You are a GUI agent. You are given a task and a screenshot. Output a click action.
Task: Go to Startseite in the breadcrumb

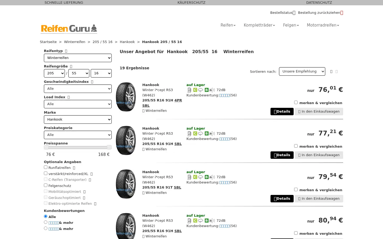[x=48, y=42]
